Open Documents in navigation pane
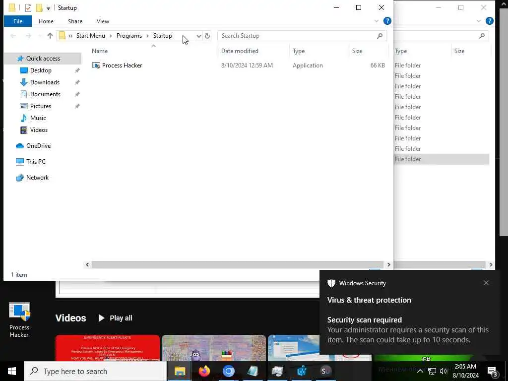508x381 pixels. (x=45, y=94)
